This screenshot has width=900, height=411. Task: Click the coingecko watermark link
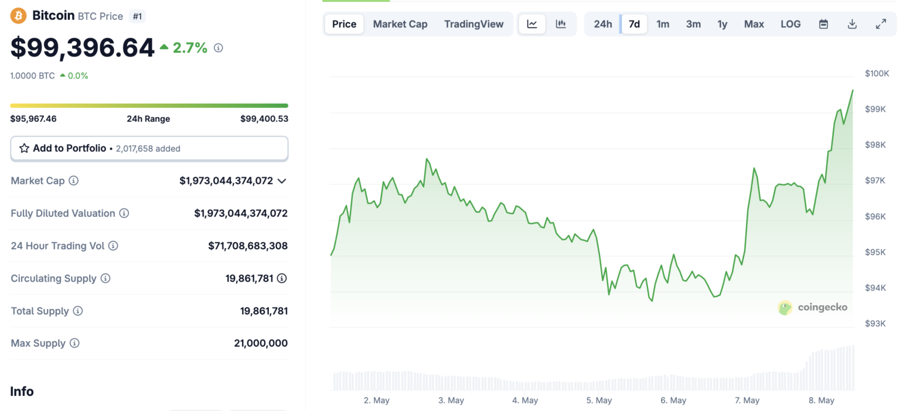tap(813, 307)
